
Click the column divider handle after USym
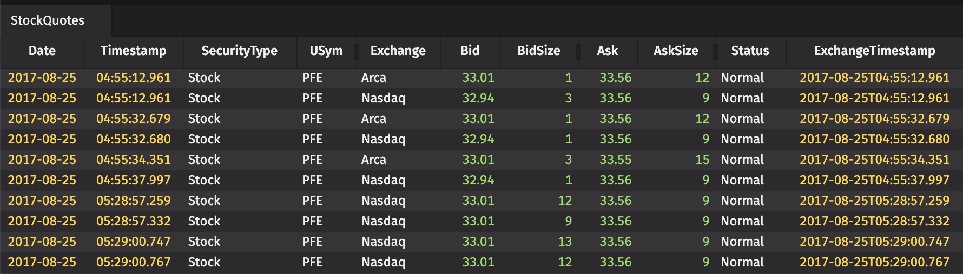pos(357,52)
